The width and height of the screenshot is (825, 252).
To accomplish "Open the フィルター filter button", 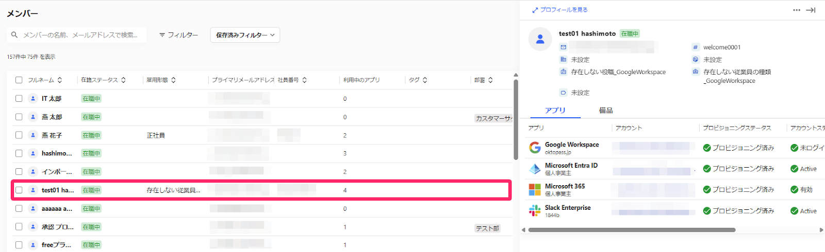I will [178, 35].
